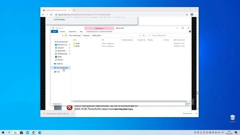Open Explorer help icon

click(x=190, y=31)
